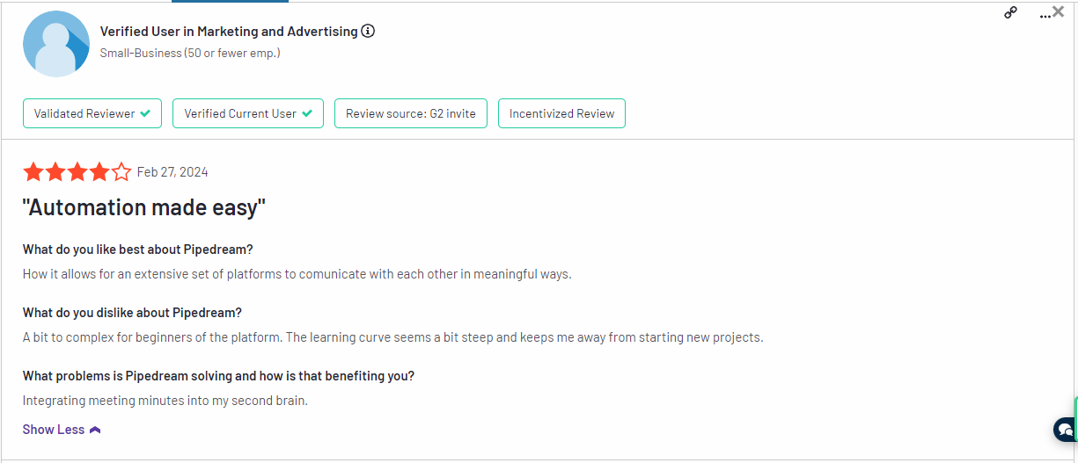The image size is (1078, 463).
Task: Collapse the review with Show Less
Action: coord(54,430)
